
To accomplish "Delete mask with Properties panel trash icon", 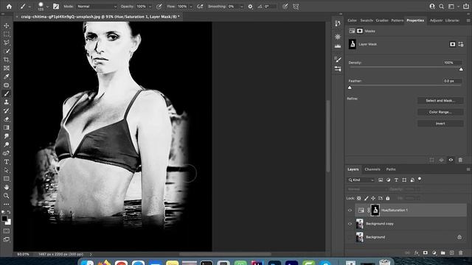I will pos(460,160).
